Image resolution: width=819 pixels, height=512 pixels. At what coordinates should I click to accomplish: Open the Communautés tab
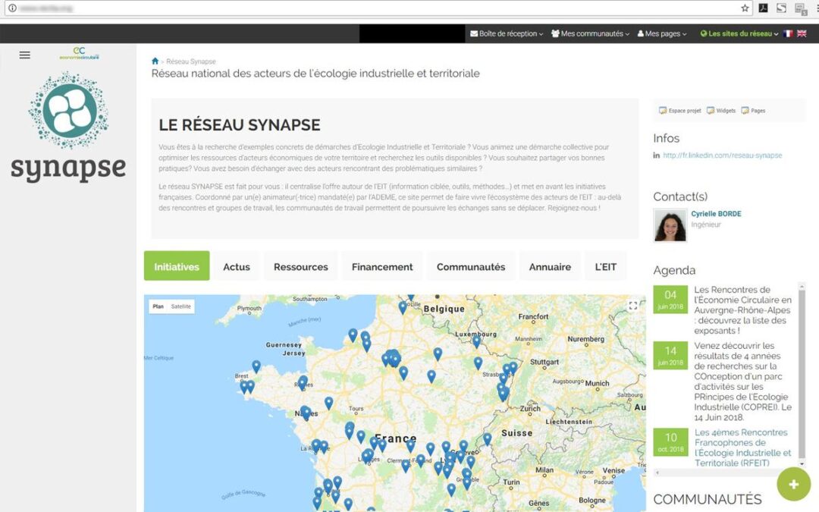point(471,266)
